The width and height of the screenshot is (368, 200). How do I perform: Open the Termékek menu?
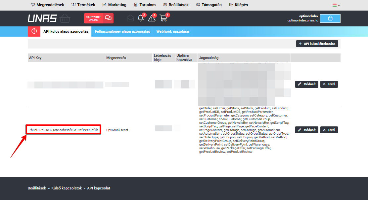pos(83,5)
